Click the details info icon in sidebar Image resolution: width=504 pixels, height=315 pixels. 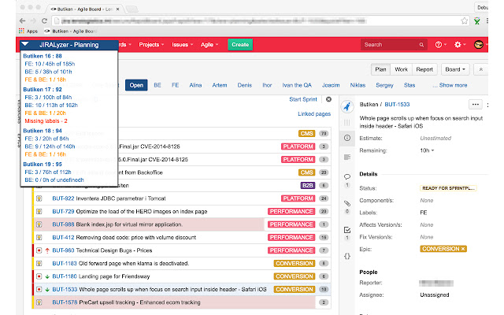coord(347,138)
